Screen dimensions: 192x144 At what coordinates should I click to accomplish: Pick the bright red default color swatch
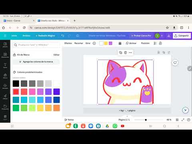coord(16,92)
